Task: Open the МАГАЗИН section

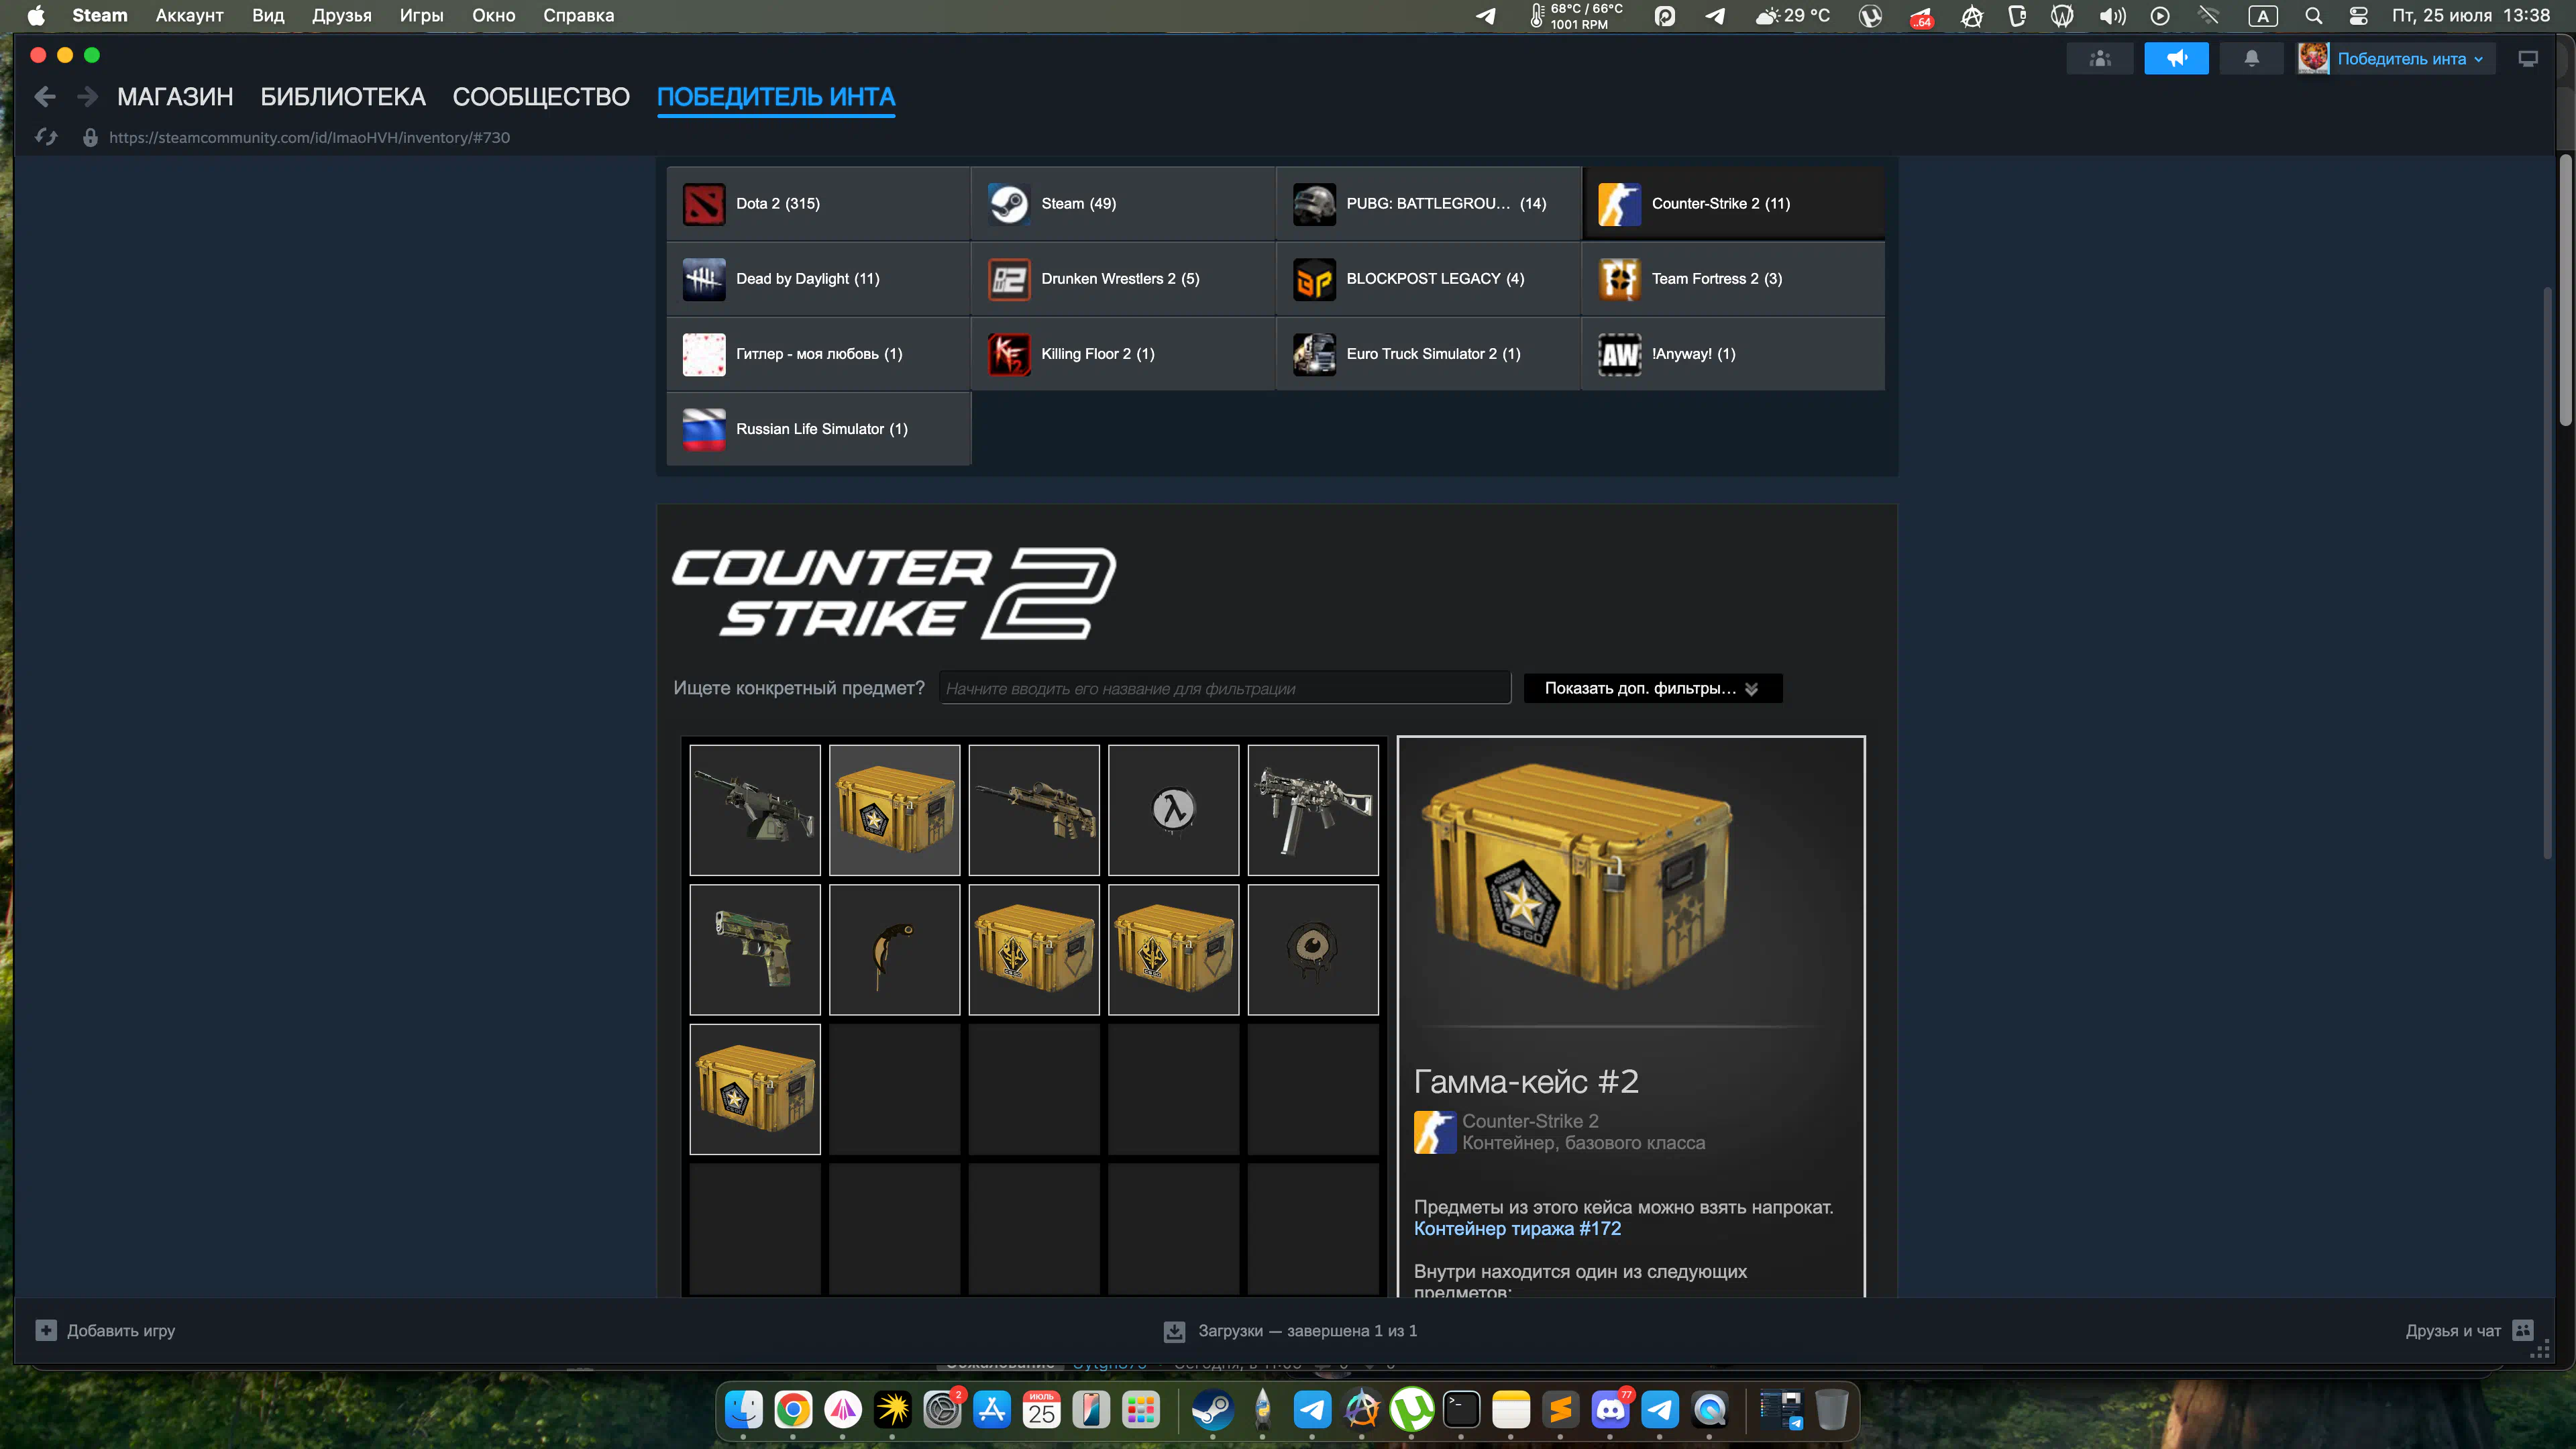Action: coord(175,97)
